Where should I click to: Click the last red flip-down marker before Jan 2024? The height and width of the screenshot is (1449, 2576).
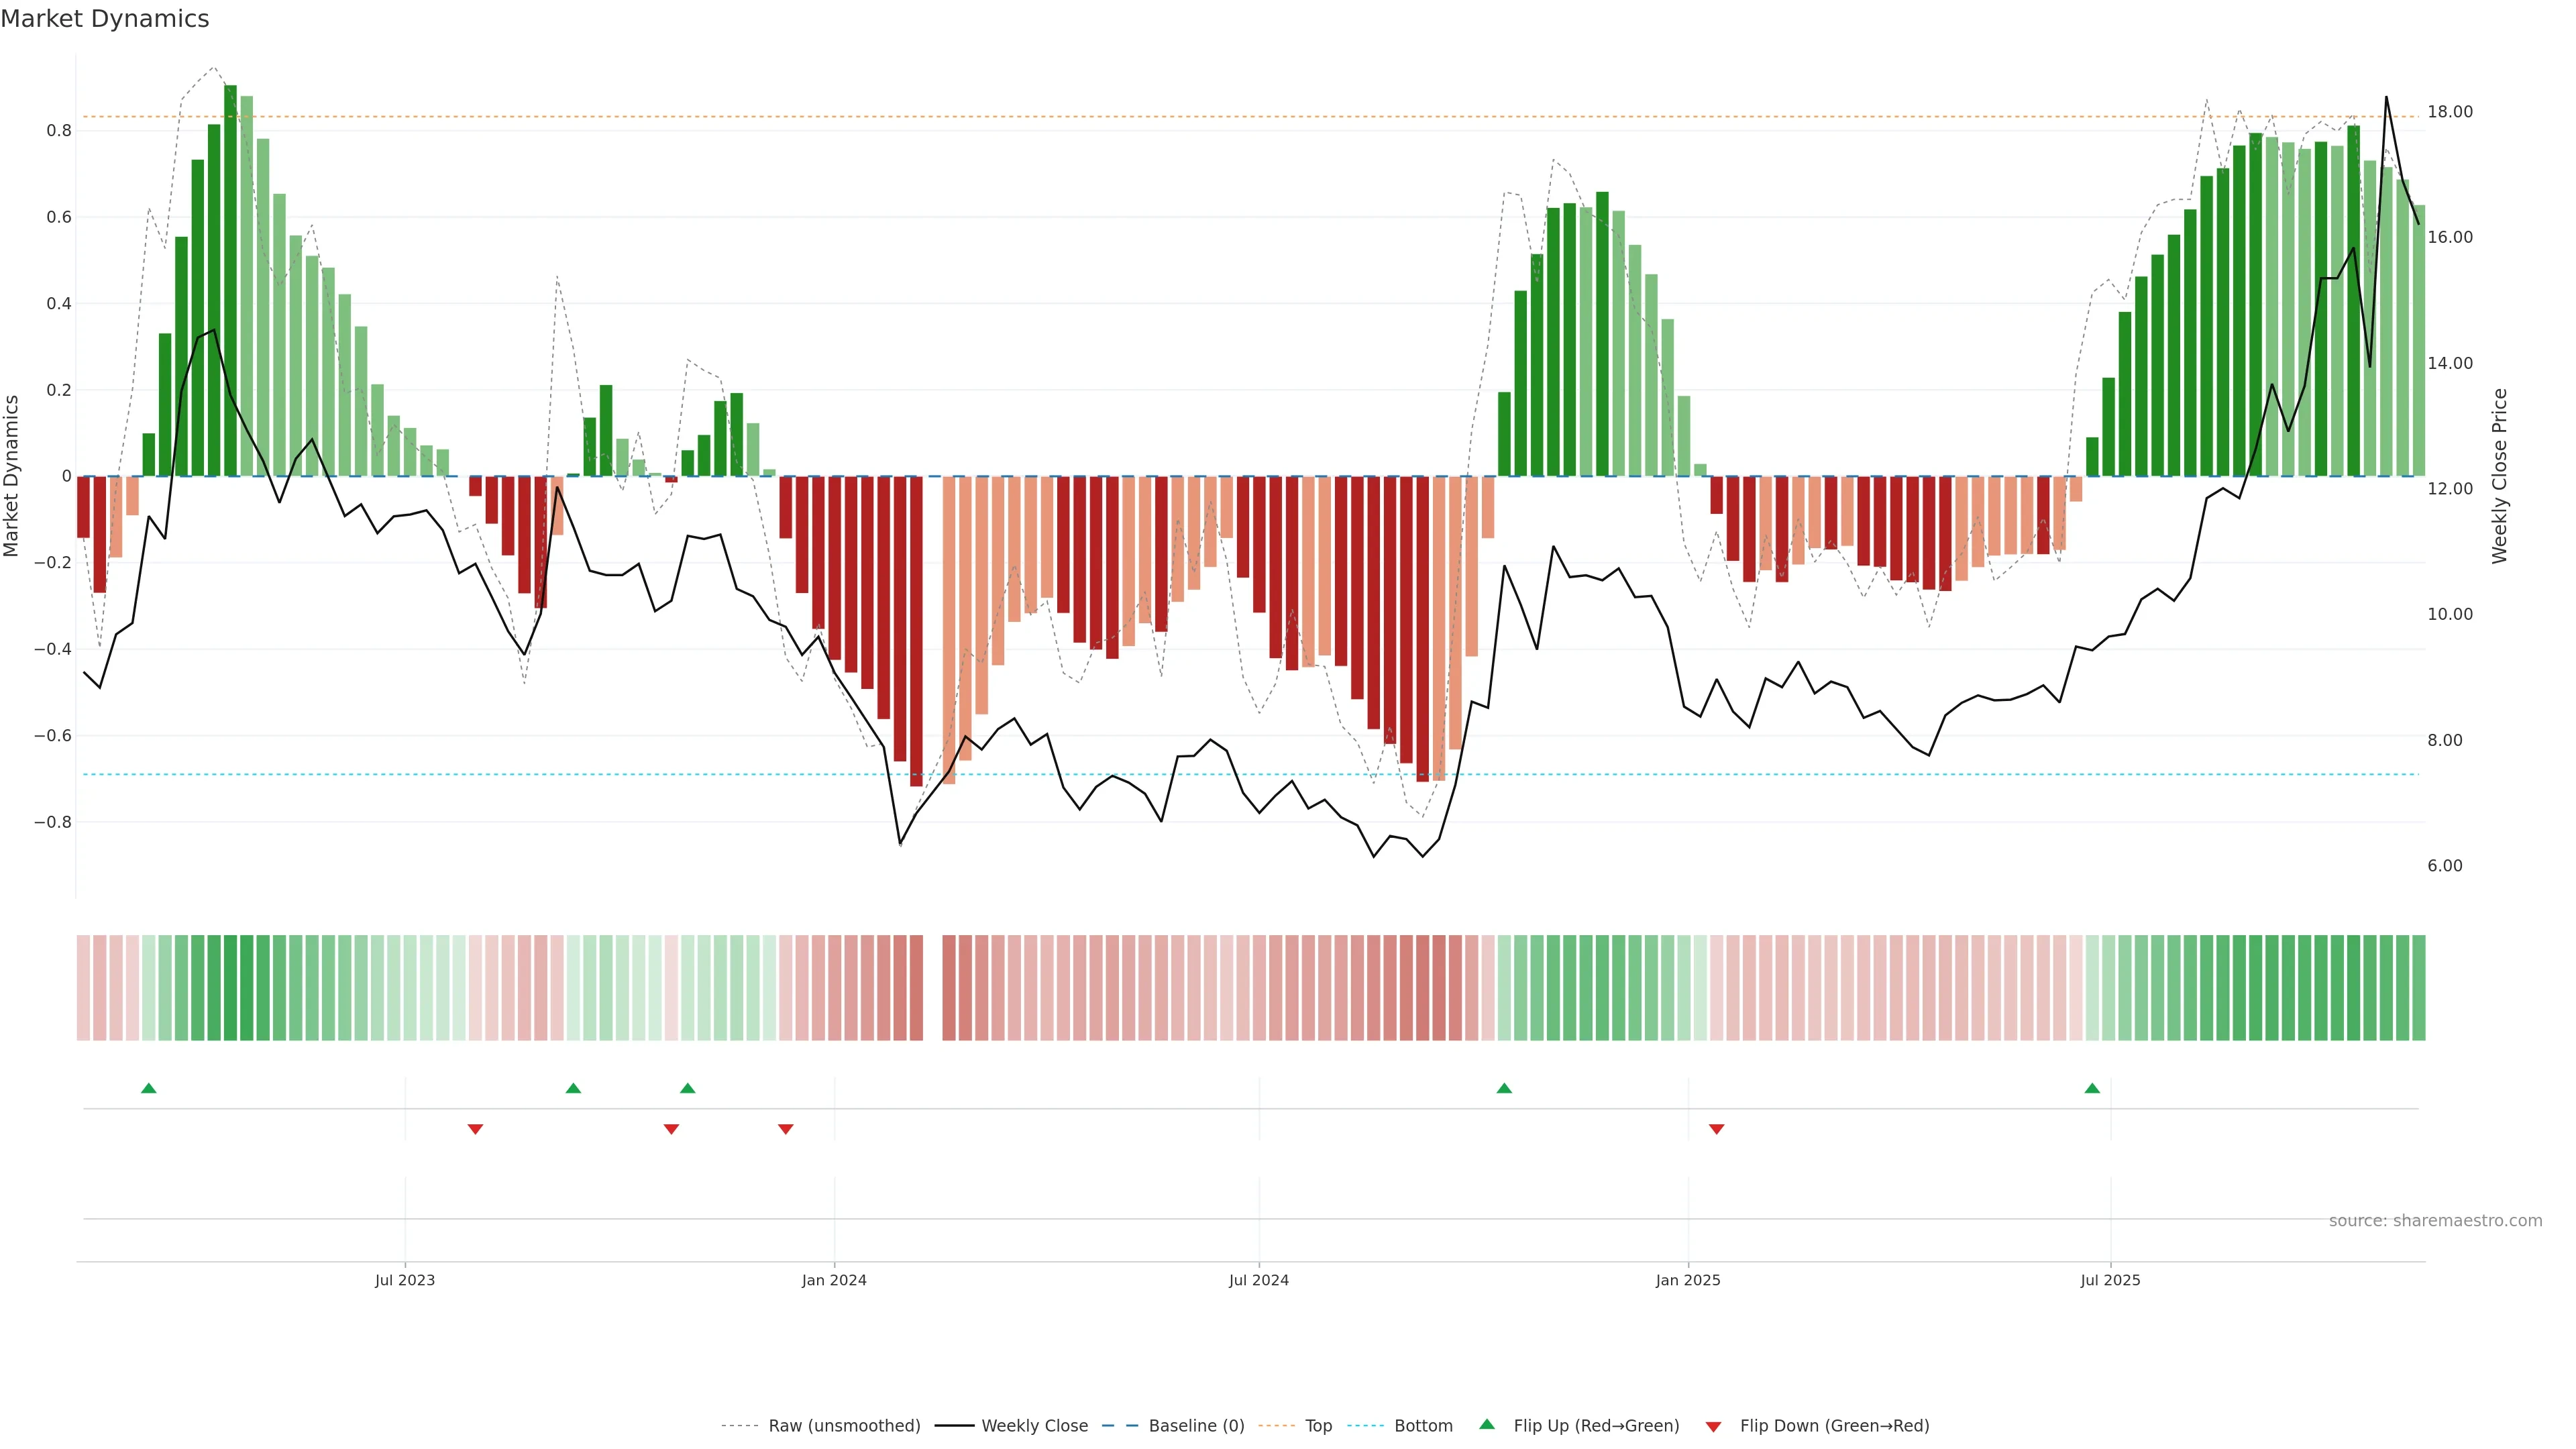[x=786, y=1129]
